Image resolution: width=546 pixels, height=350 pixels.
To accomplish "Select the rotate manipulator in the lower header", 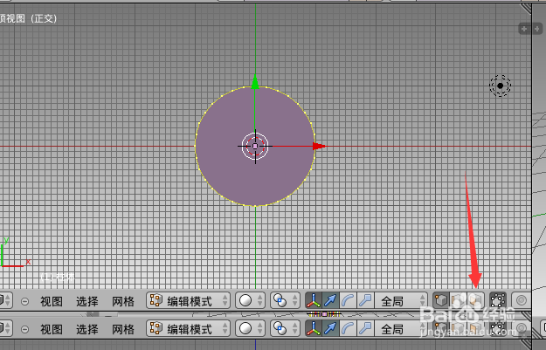I will click(348, 328).
